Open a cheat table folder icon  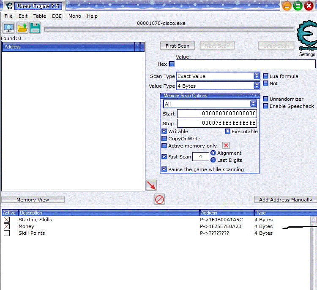click(x=22, y=28)
